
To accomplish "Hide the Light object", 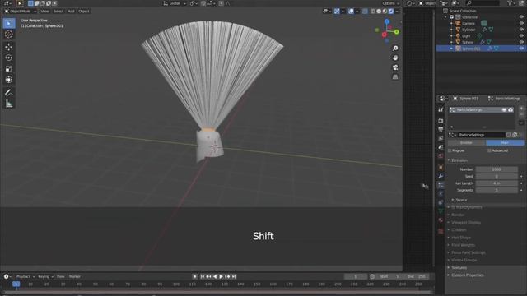I will 521,35.
